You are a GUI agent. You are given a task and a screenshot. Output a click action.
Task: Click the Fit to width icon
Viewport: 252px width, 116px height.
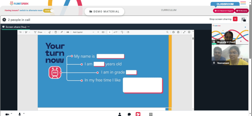click(103, 32)
